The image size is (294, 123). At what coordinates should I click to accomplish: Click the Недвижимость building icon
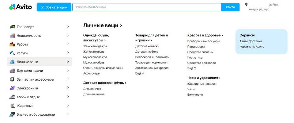coord(12,36)
